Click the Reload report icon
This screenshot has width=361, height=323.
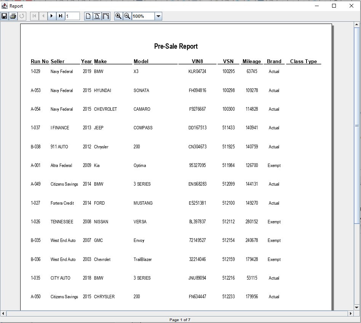22,16
